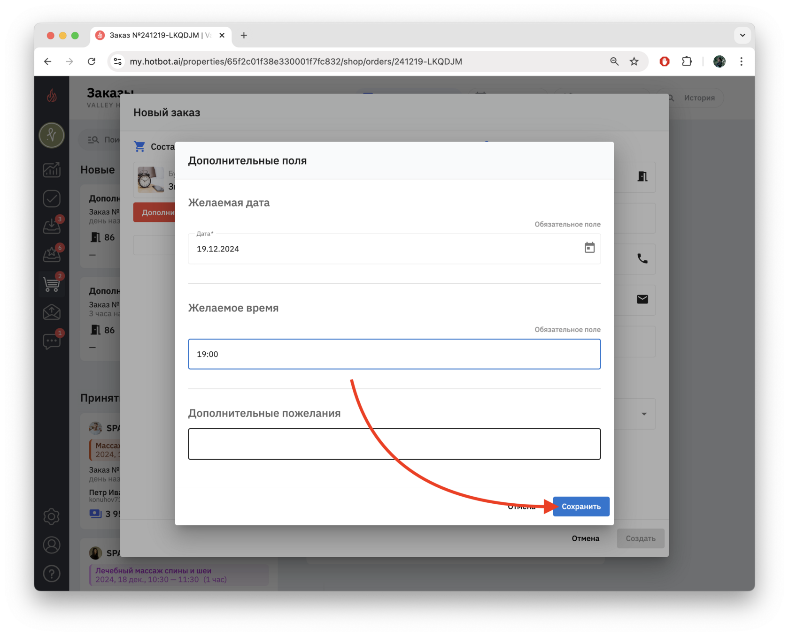Click the 19.12.2024 date input field
The image size is (789, 636).
coord(394,249)
